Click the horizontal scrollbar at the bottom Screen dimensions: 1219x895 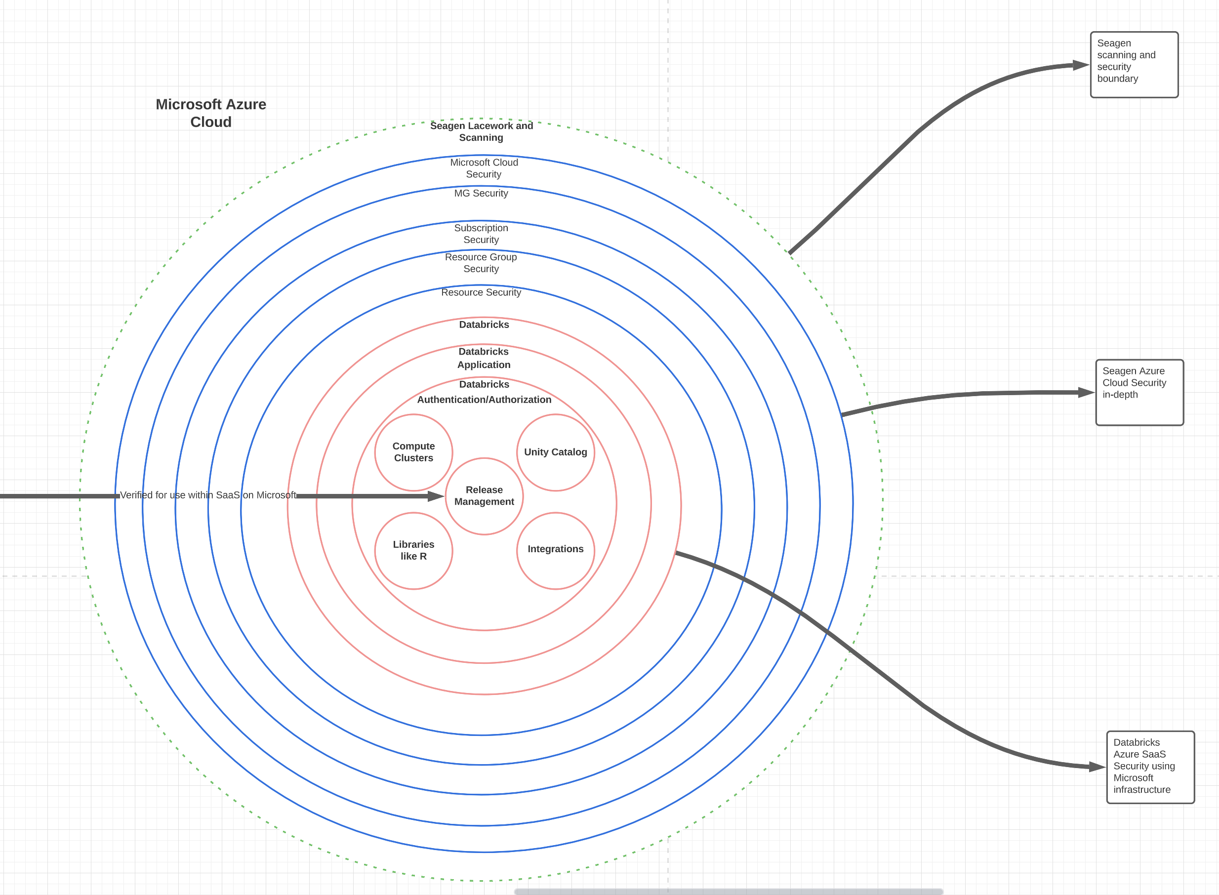point(729,891)
